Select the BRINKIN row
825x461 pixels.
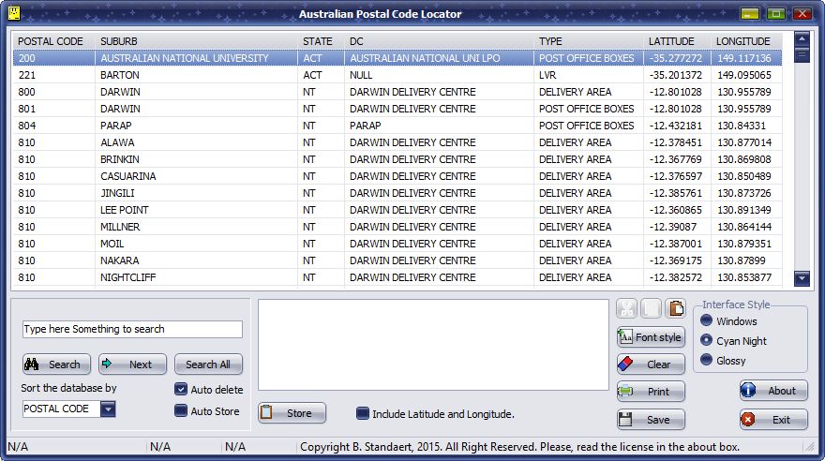pyautogui.click(x=397, y=158)
